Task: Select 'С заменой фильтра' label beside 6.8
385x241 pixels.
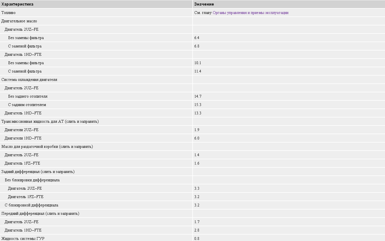Action: click(25, 46)
